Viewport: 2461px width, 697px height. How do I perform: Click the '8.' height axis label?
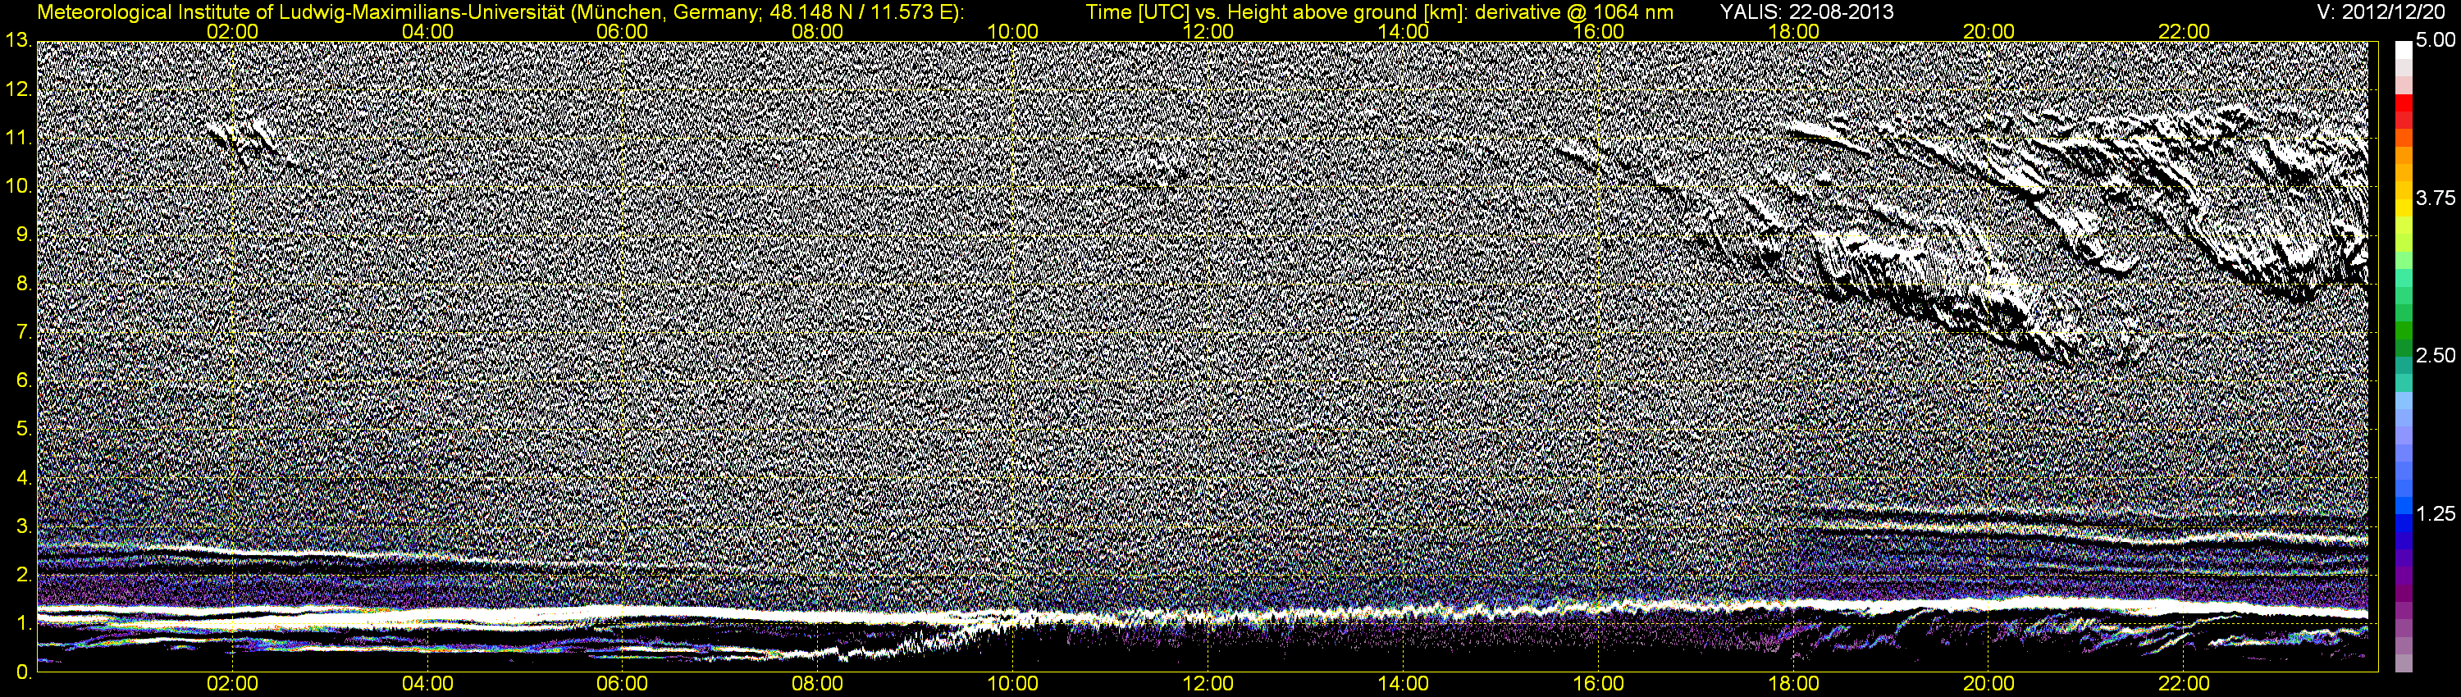tap(24, 285)
